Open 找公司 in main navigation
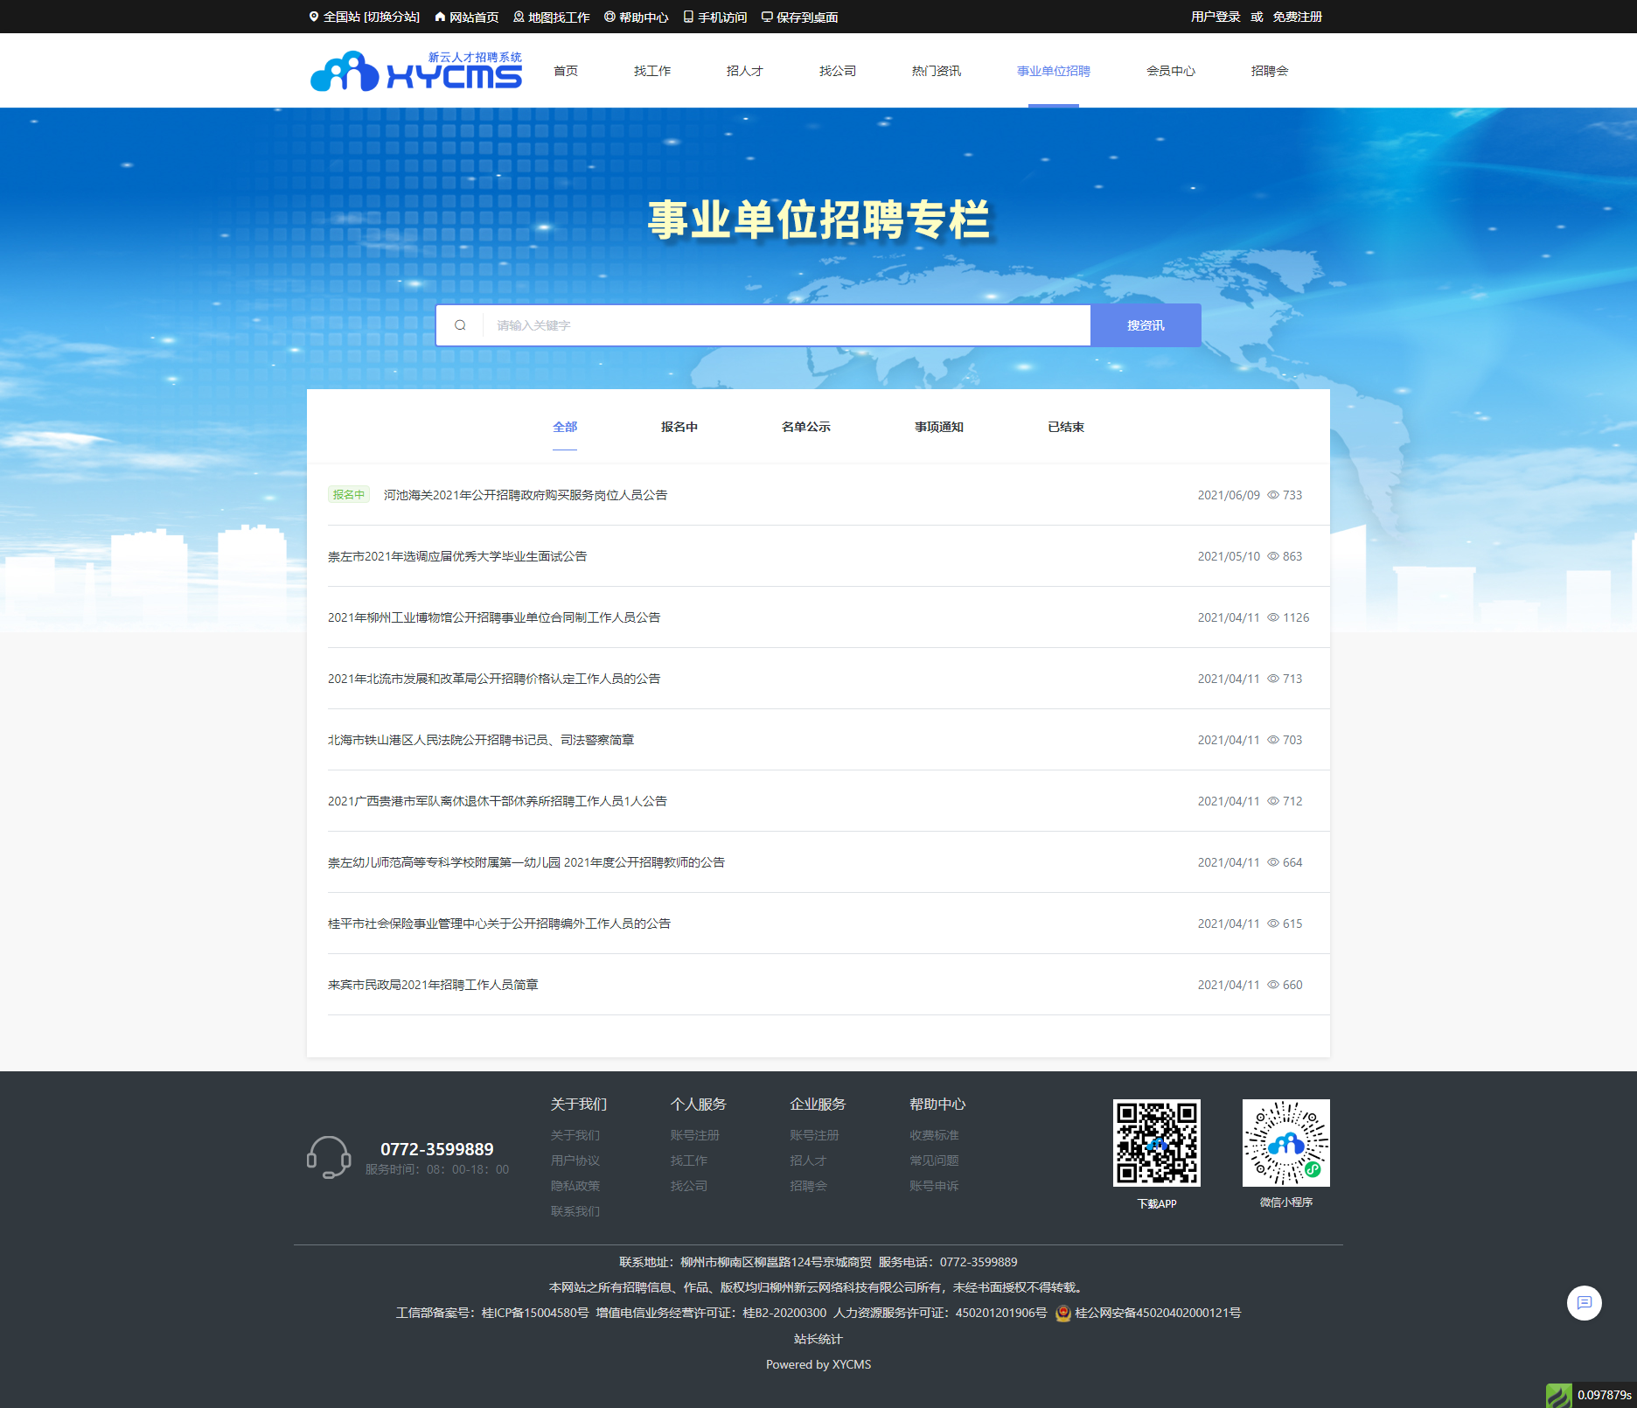 click(x=838, y=71)
